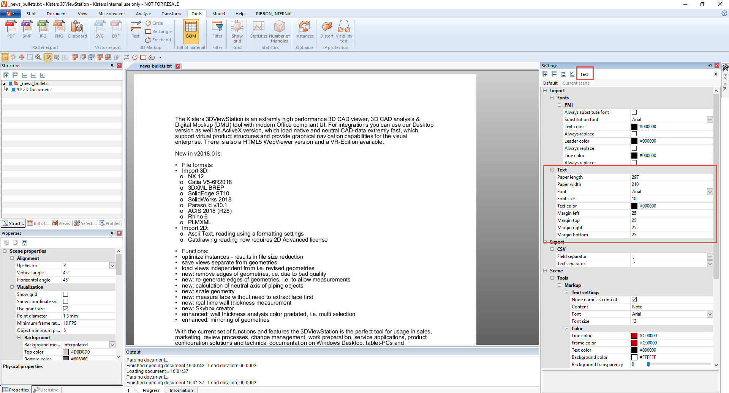This screenshot has width=729, height=393.
Task: Click DXF vector export icon
Action: click(x=116, y=30)
